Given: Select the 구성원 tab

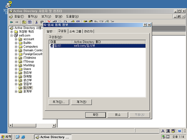Looking at the screenshot, I should 62,31.
